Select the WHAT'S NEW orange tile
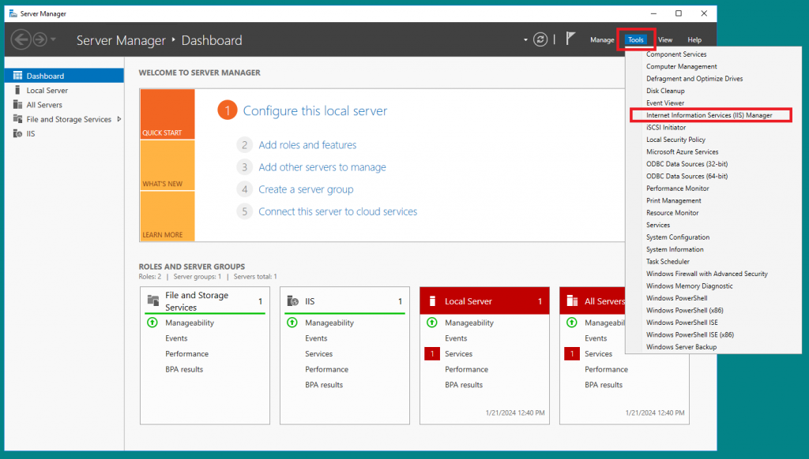The image size is (809, 459). 167,165
